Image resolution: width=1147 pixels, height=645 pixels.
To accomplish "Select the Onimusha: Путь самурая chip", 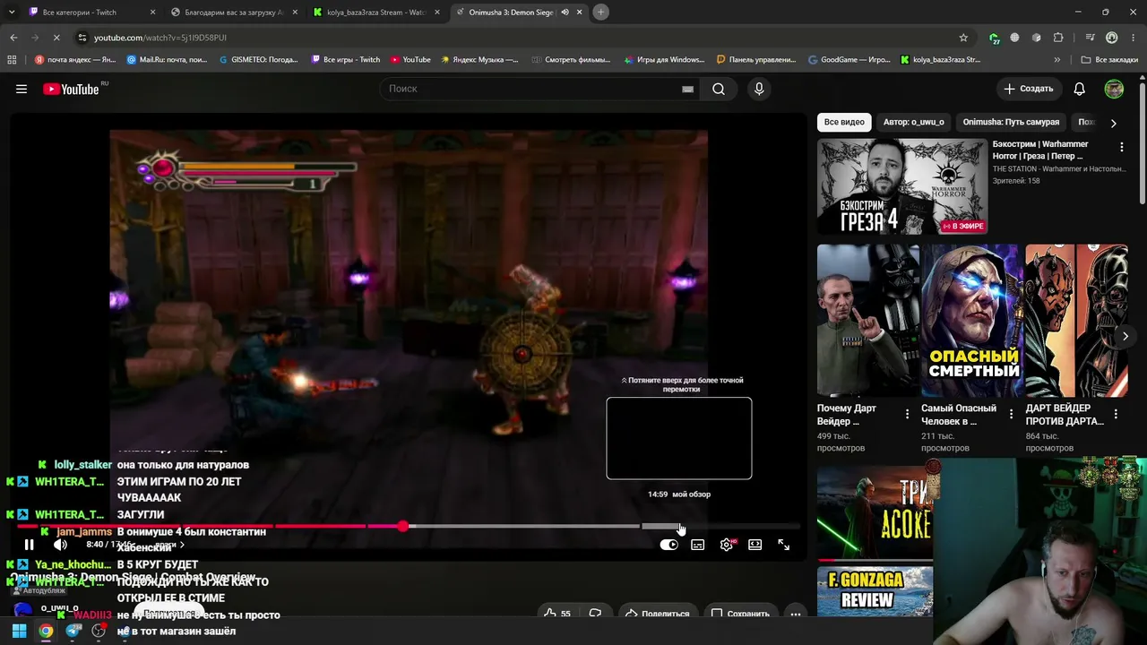I will point(1011,122).
